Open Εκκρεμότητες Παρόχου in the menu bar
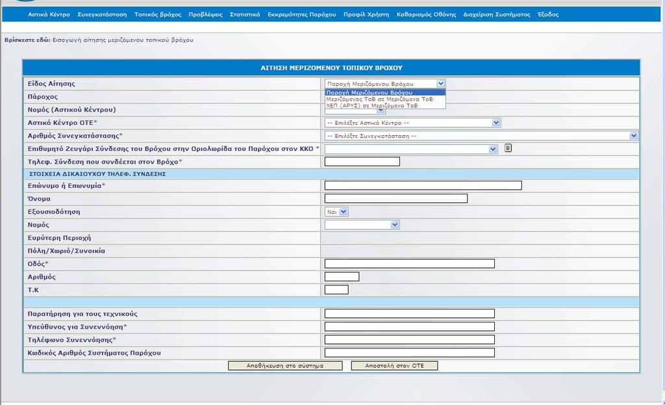This screenshot has width=665, height=405. coord(301,14)
